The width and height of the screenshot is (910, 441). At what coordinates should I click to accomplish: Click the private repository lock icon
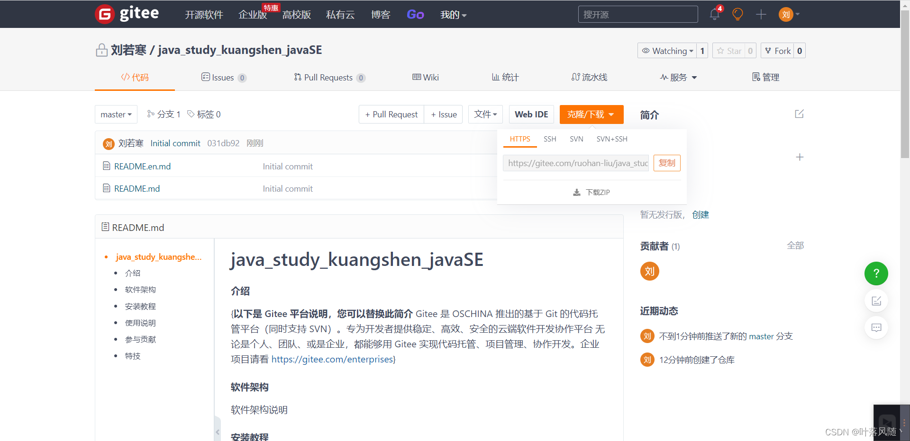click(x=101, y=50)
